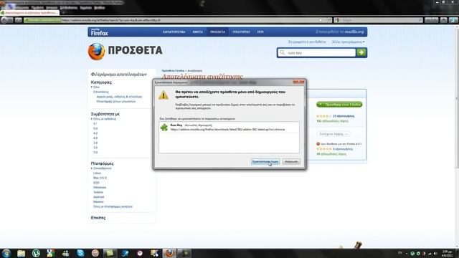Screen dimensions: 459x258
Task: Filter platform by Mac OS X
Action: point(100,178)
